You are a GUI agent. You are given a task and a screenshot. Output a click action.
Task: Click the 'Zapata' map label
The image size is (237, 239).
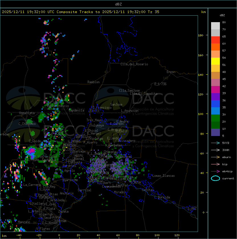(63, 211)
